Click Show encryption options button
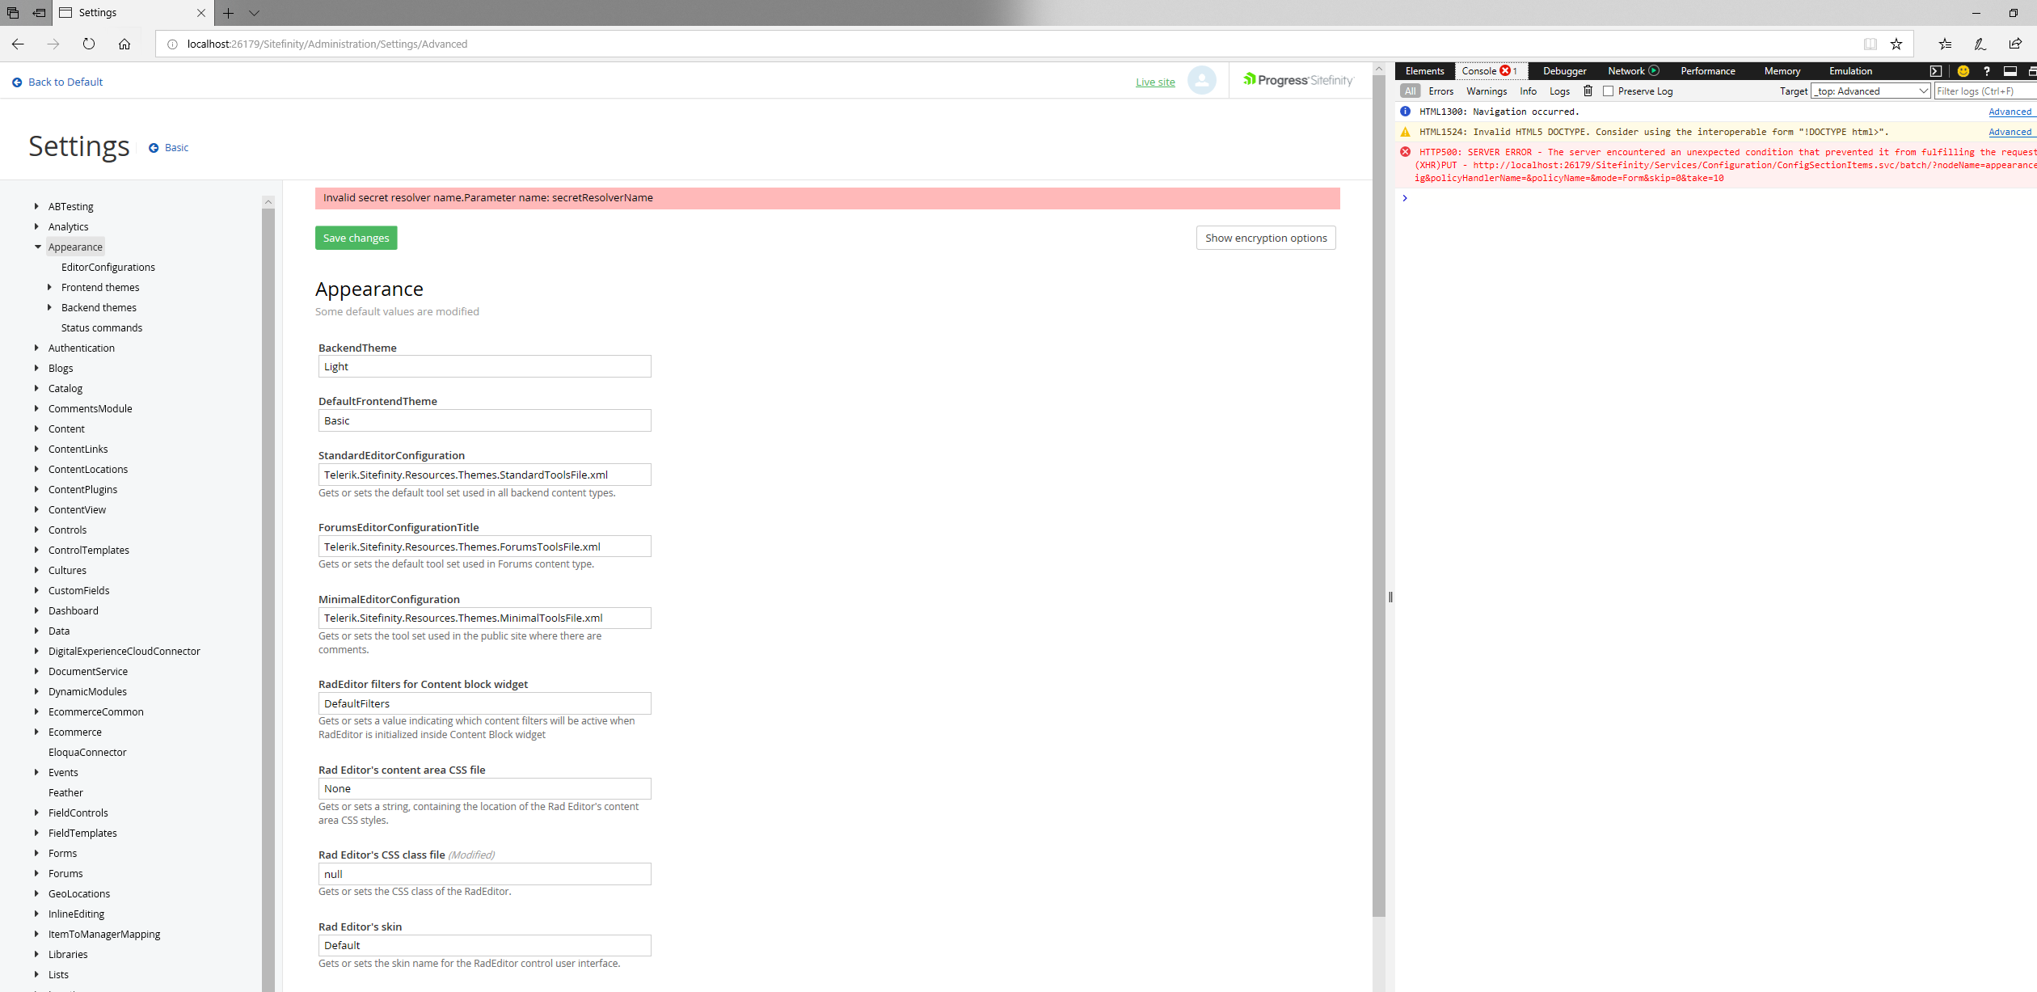 [x=1266, y=238]
